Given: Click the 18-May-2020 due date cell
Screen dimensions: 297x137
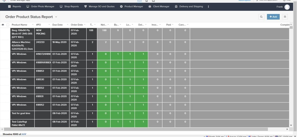Looking at the screenshot, I should pyautogui.click(x=60, y=45).
